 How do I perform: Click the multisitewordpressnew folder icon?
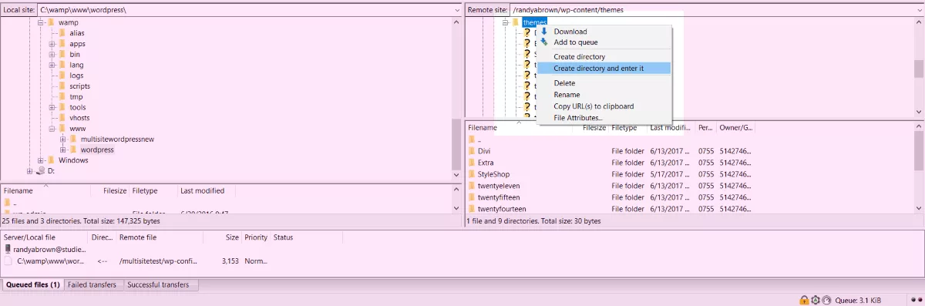[x=73, y=139]
